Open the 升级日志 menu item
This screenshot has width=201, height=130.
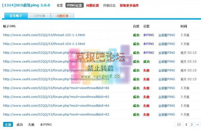109,5
